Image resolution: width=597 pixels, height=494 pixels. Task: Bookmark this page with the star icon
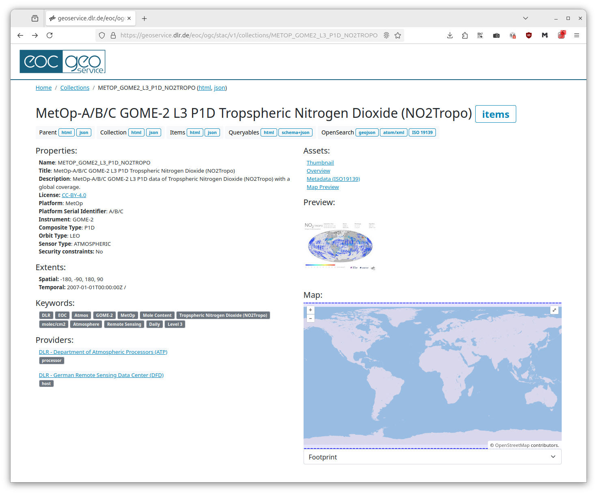click(x=398, y=35)
